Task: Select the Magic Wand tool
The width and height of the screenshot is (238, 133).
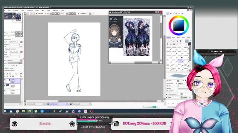Action: [174, 41]
